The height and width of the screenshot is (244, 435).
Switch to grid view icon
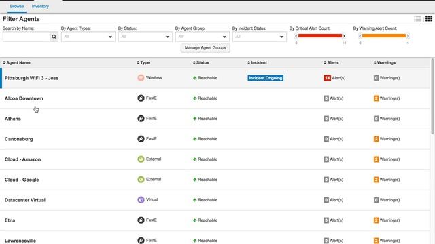(429, 19)
